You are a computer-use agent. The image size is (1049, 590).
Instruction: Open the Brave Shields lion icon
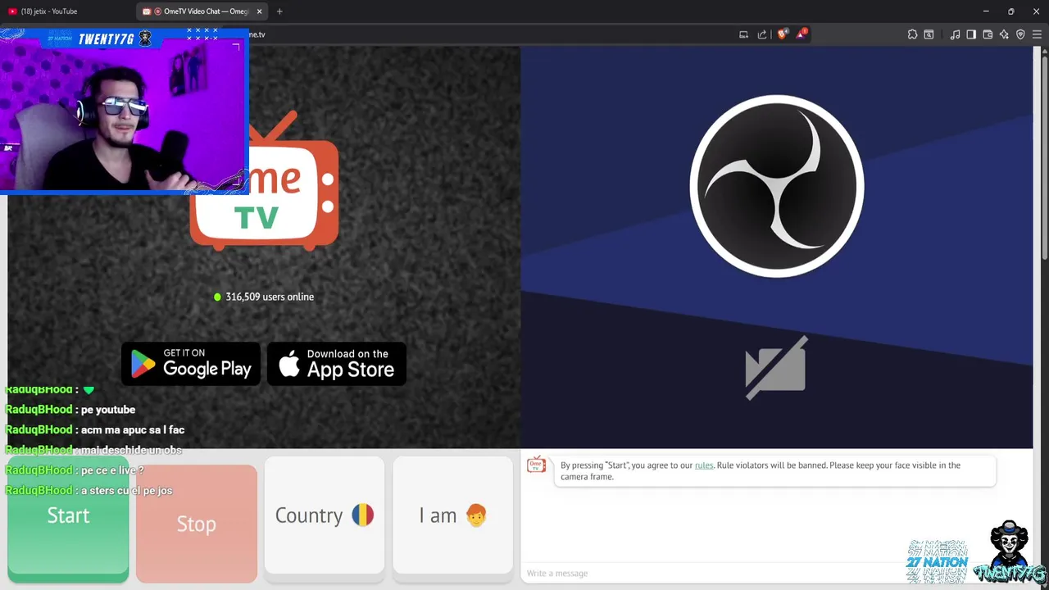(x=782, y=34)
